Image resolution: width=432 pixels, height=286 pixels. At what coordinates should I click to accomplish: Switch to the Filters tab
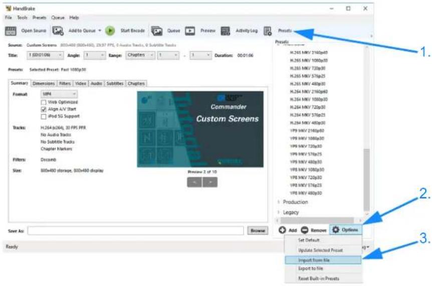65,84
